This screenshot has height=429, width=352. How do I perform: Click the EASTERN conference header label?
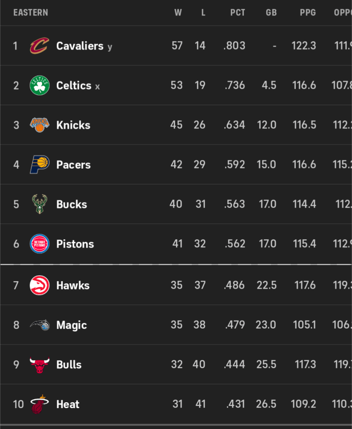[x=31, y=13]
